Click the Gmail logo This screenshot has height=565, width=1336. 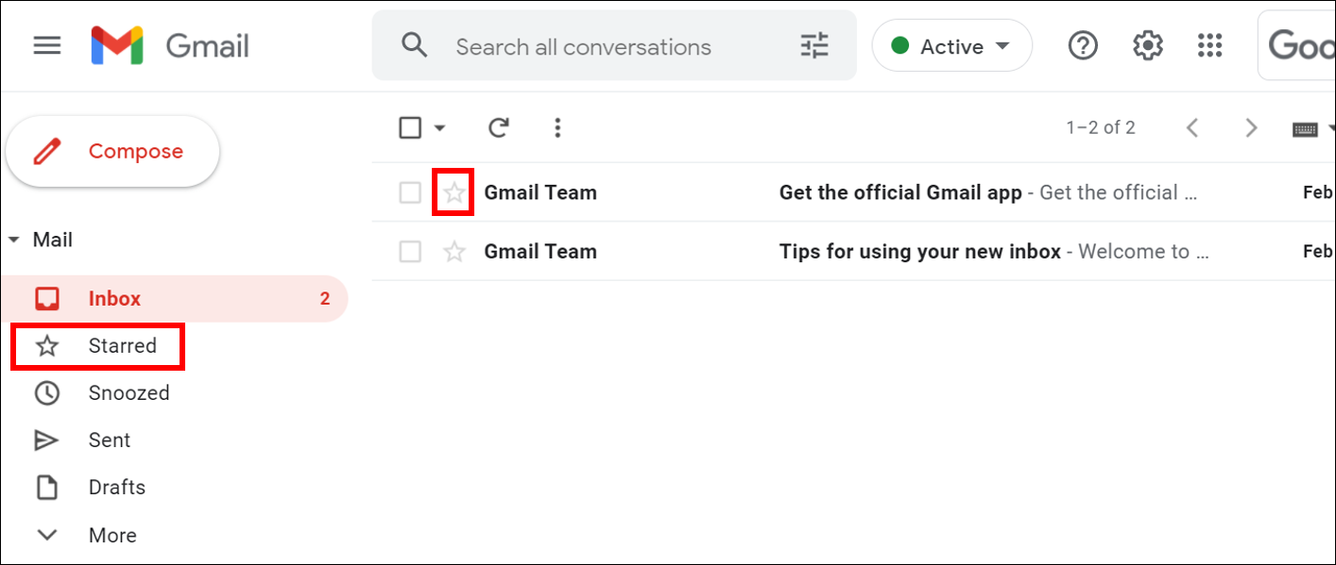pyautogui.click(x=170, y=45)
